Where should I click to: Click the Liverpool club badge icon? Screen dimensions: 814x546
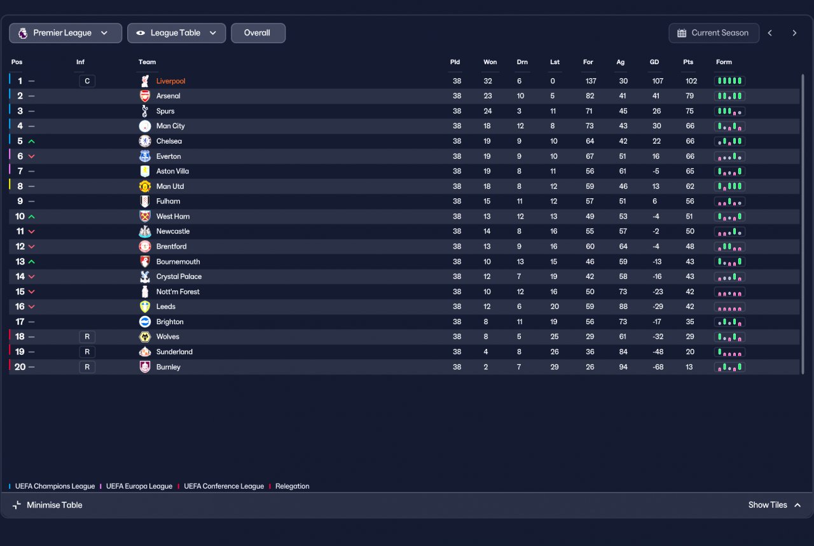[145, 81]
